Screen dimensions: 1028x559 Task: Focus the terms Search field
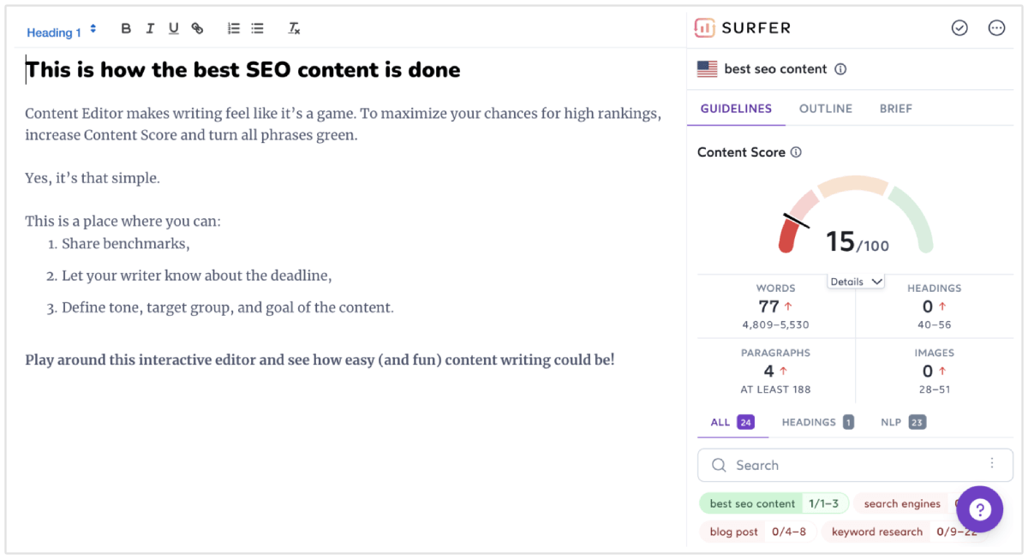840,466
